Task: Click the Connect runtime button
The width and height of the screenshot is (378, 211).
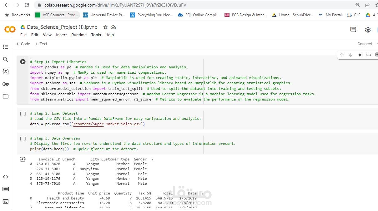Action: pyautogui.click(x=365, y=44)
